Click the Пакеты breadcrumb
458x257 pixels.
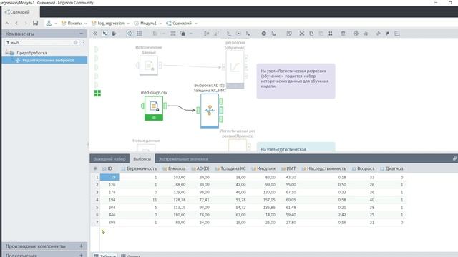point(72,23)
